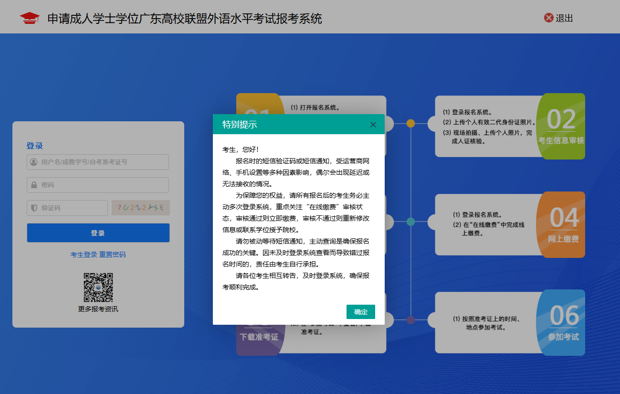Click the purple 下载准考证 step badge

click(258, 338)
